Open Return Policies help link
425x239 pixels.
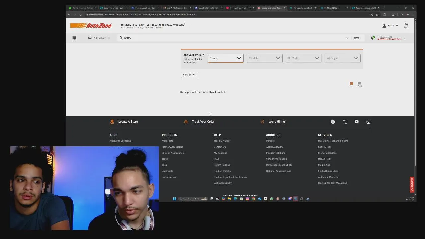coord(222,165)
